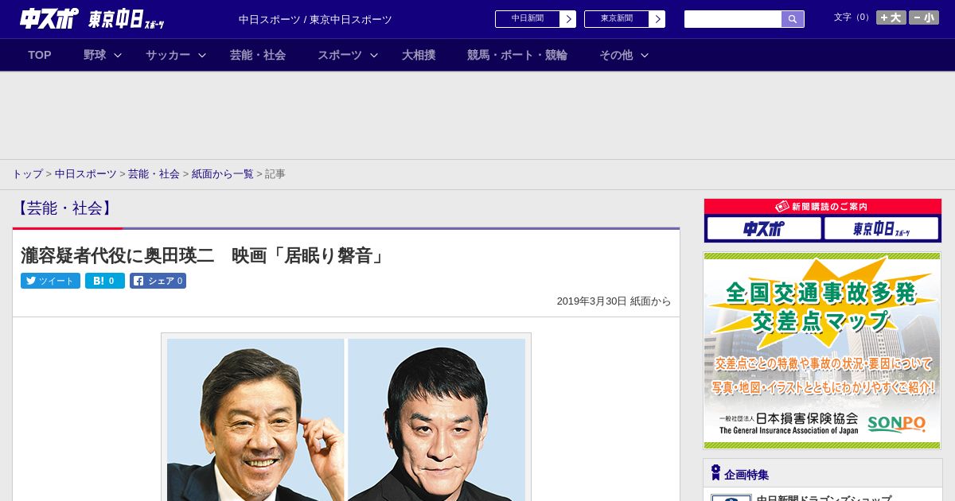Focus the site search input field
This screenshot has height=501, width=955.
[733, 19]
